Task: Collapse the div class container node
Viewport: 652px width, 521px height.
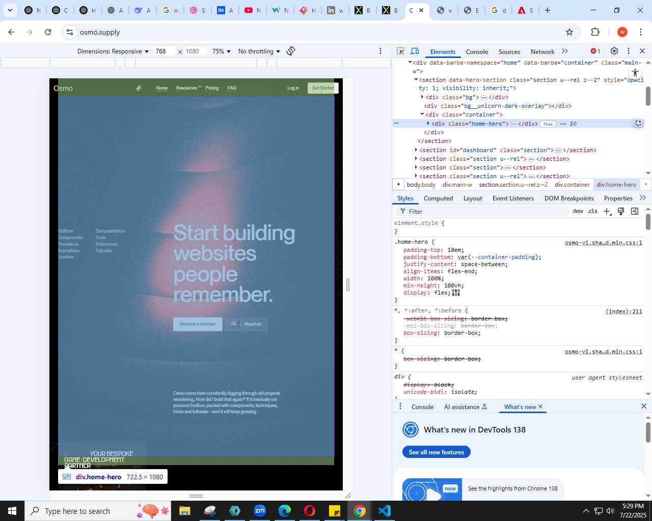Action: pos(422,114)
